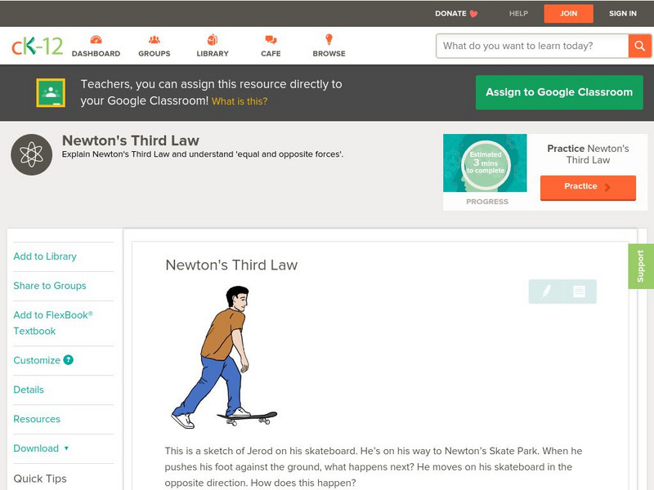Click Assign to Google Classroom button
This screenshot has width=654, height=490.
click(559, 92)
